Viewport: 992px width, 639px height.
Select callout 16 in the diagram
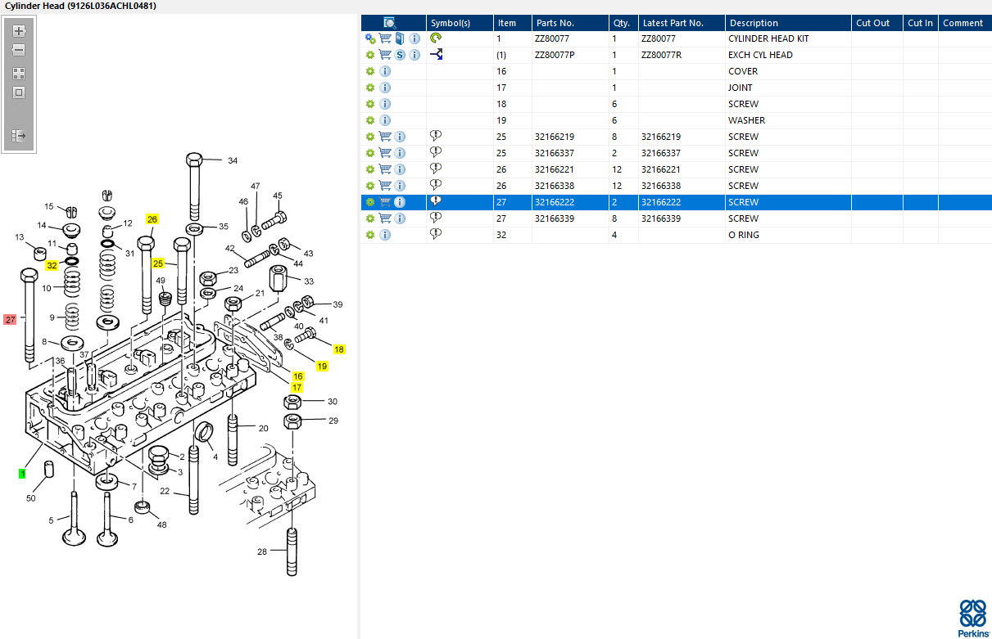coord(298,376)
